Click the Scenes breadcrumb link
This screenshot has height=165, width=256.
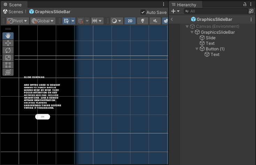click(13, 12)
